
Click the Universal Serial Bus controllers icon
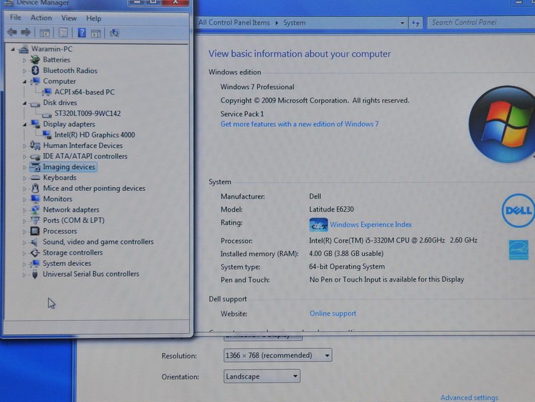tap(34, 274)
